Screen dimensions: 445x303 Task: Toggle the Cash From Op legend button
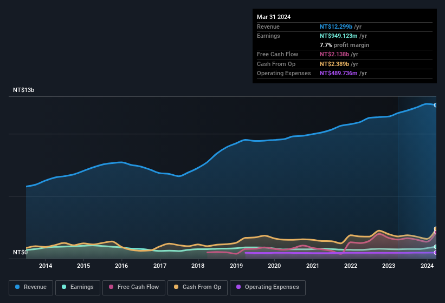tap(197, 288)
